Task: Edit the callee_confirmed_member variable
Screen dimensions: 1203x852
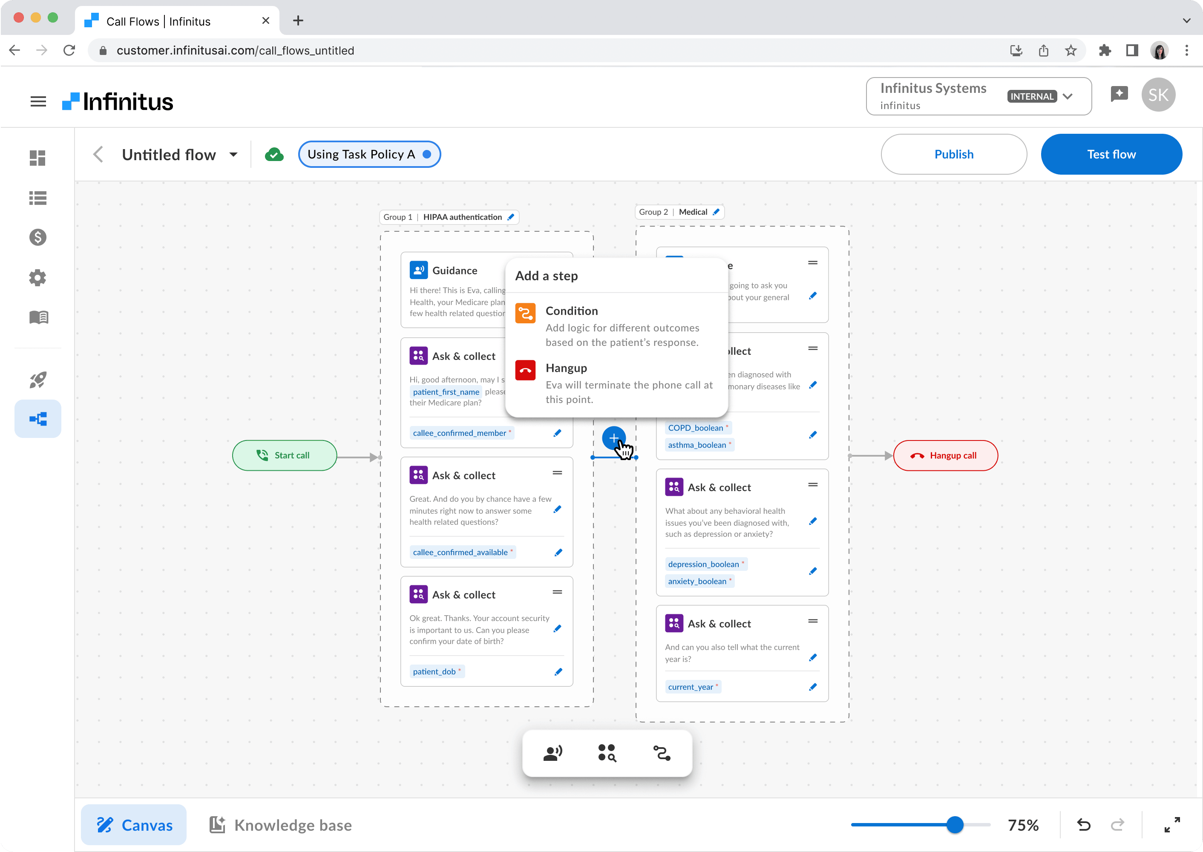Action: click(557, 433)
